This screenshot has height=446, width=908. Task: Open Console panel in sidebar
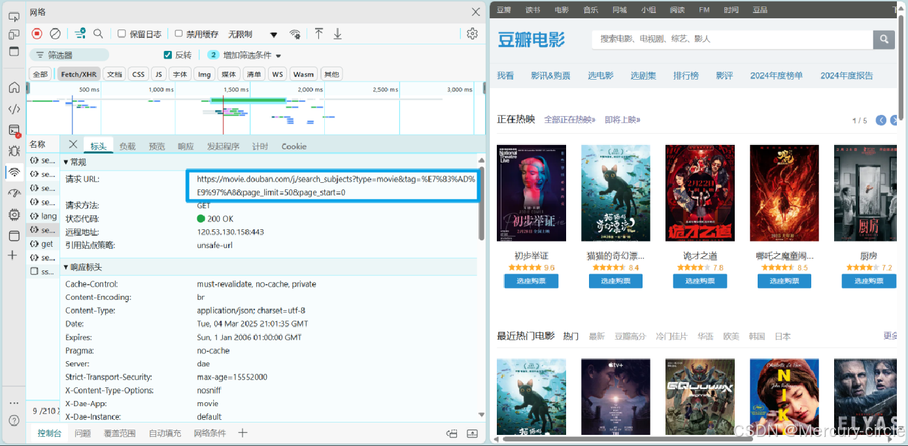14,130
